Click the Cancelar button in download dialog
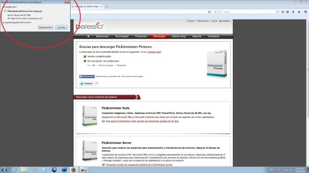This screenshot has width=309, height=173. (61, 27)
